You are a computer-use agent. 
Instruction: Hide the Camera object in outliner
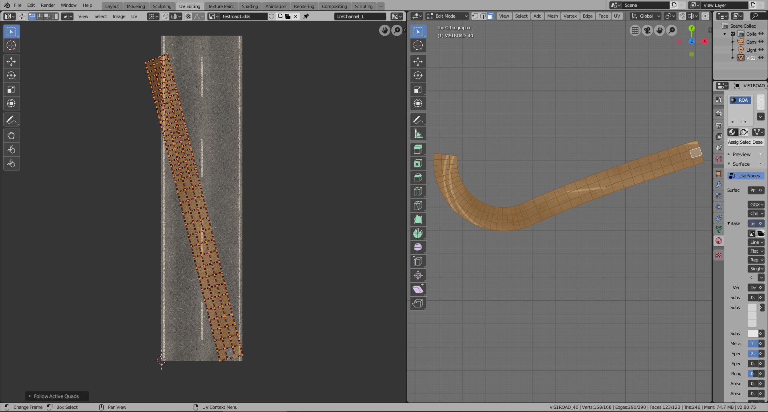tap(761, 42)
